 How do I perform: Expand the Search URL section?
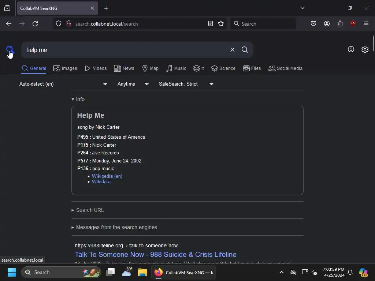(88, 210)
